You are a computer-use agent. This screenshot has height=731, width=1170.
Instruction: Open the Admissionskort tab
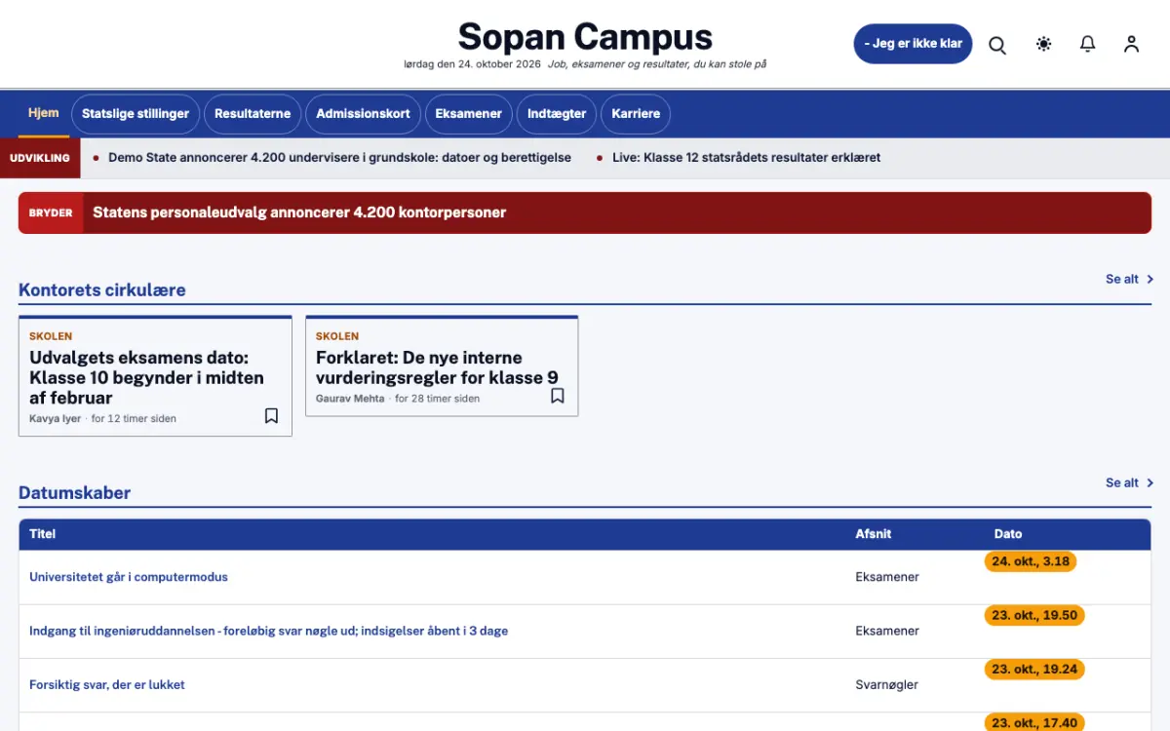coord(363,114)
